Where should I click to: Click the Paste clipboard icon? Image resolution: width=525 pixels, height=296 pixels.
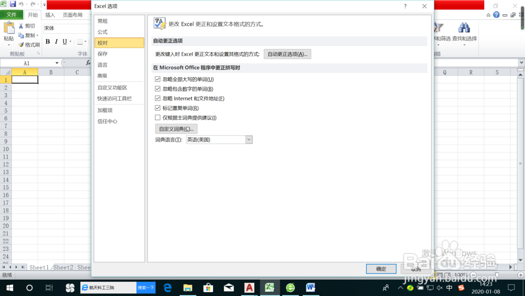(9, 28)
